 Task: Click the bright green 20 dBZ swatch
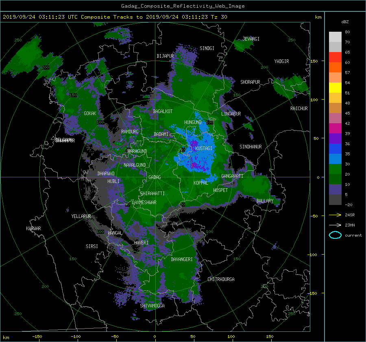(x=335, y=169)
